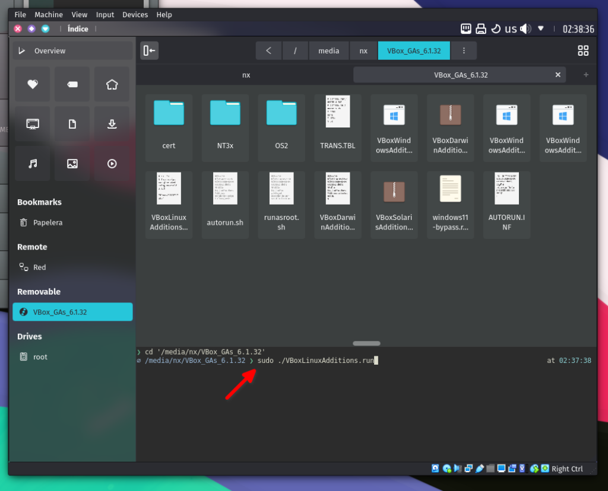The image size is (608, 491).
Task: Select the AUTORUN.INF file
Action: [506, 205]
